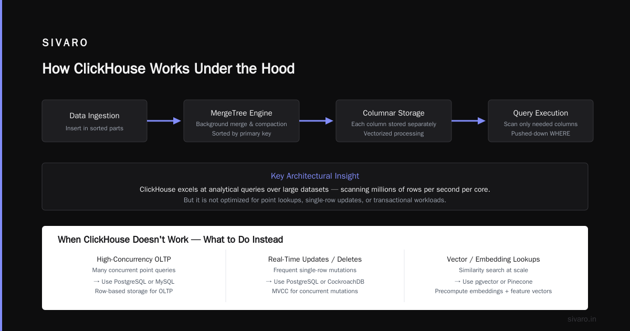Click the Pushed-down WHERE text
The image size is (630, 331).
tap(541, 133)
